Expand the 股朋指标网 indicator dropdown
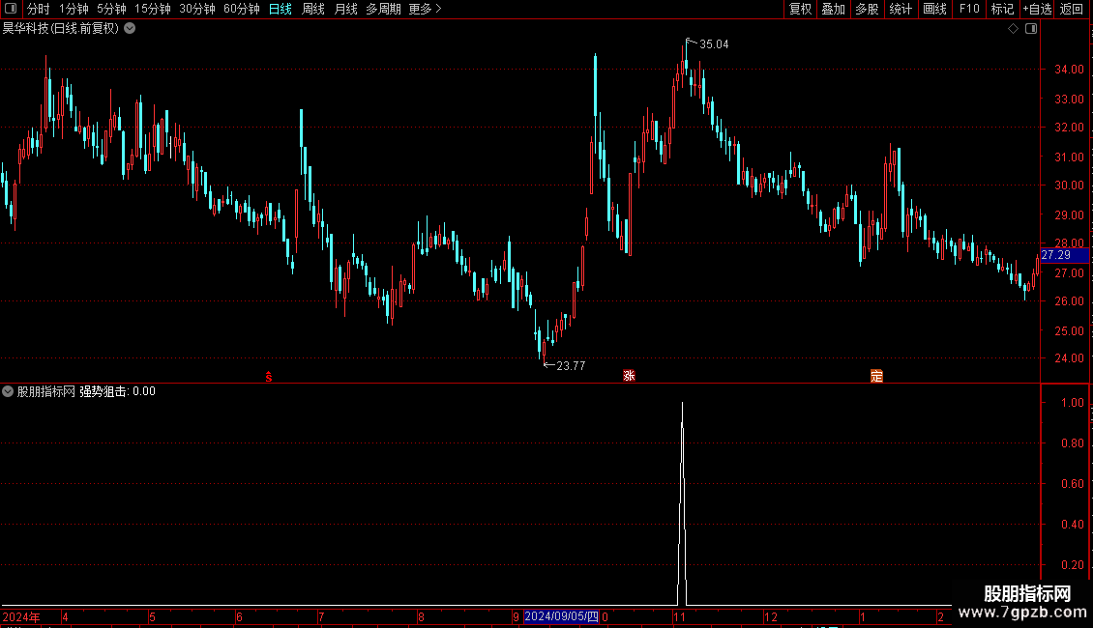 (x=8, y=391)
